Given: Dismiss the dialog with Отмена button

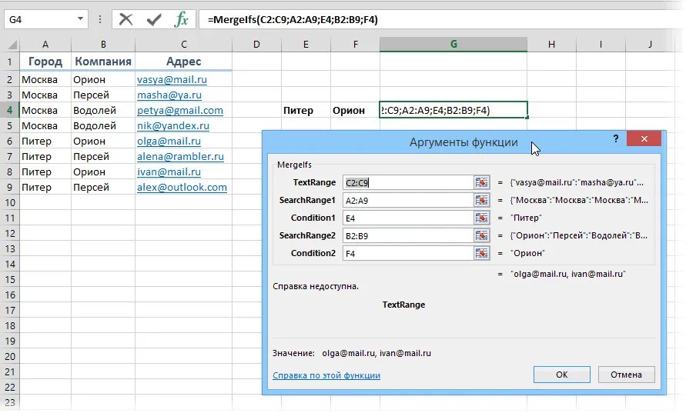Looking at the screenshot, I should tap(626, 375).
